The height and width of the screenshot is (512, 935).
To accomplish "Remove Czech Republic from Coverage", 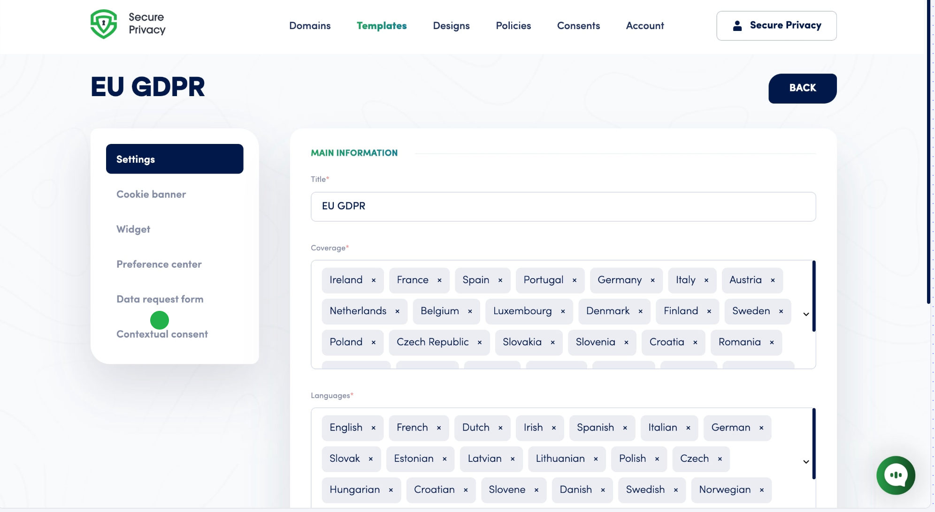I will [479, 342].
